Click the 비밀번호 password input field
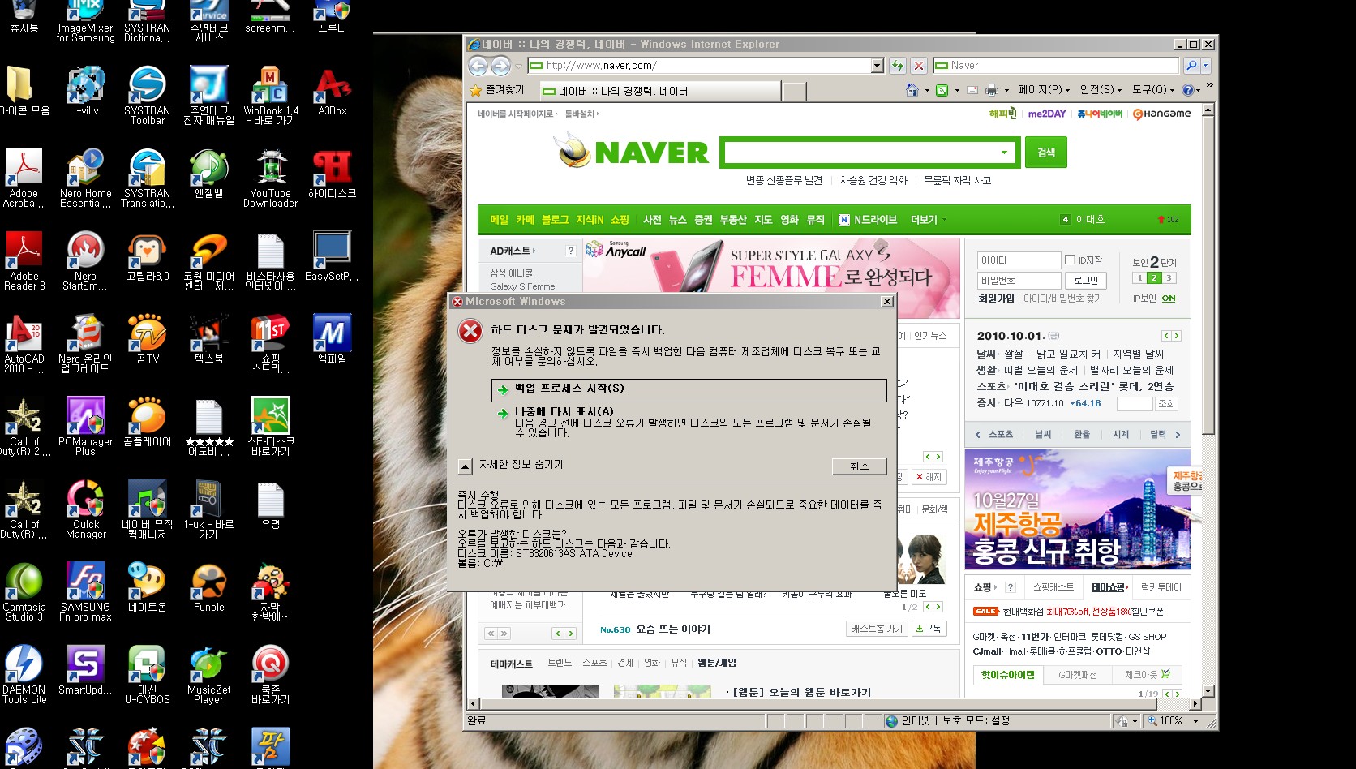Viewport: 1356px width, 769px height. point(1019,281)
